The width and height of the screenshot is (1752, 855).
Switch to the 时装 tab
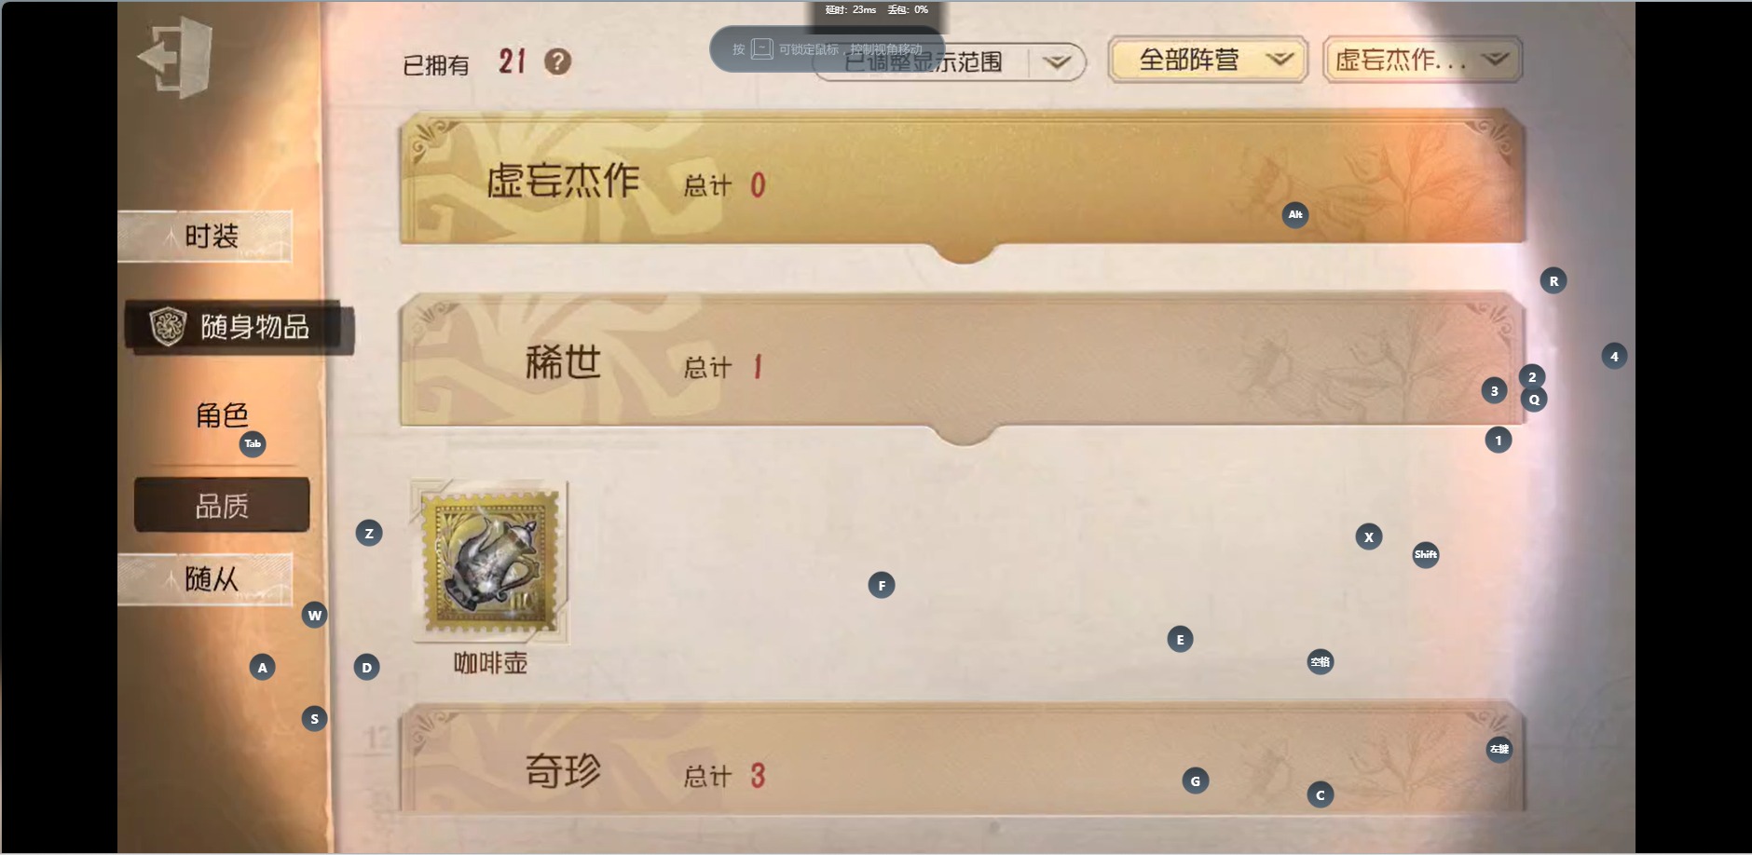pos(205,237)
